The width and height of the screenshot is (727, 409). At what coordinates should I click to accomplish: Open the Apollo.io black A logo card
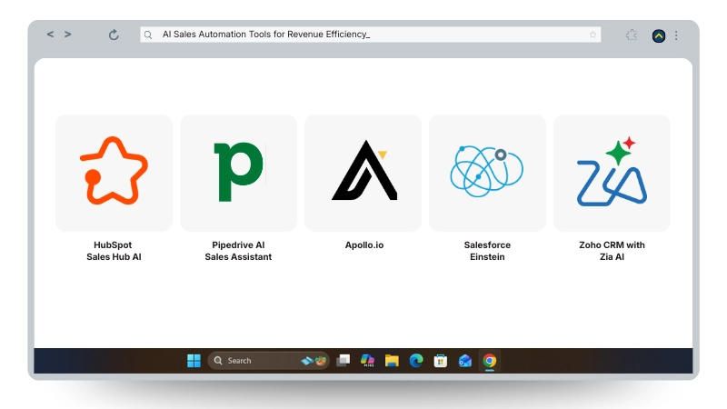click(x=363, y=173)
